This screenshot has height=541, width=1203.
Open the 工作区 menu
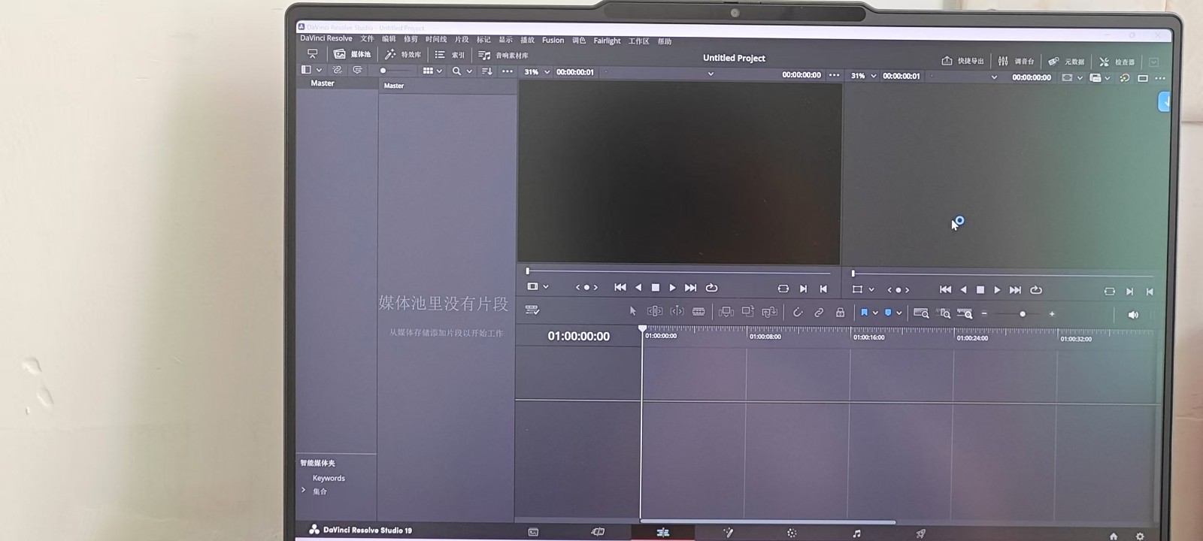[639, 41]
